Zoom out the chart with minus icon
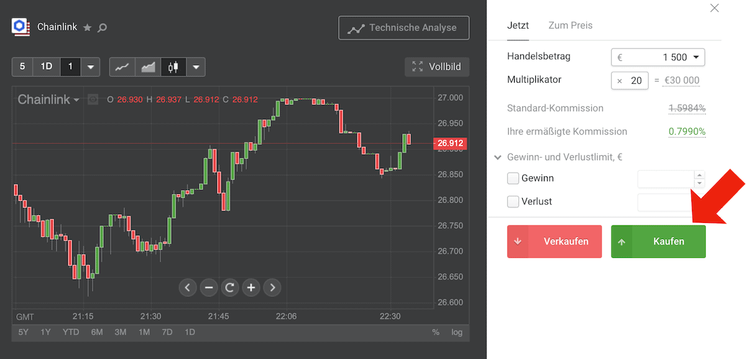 (x=209, y=288)
